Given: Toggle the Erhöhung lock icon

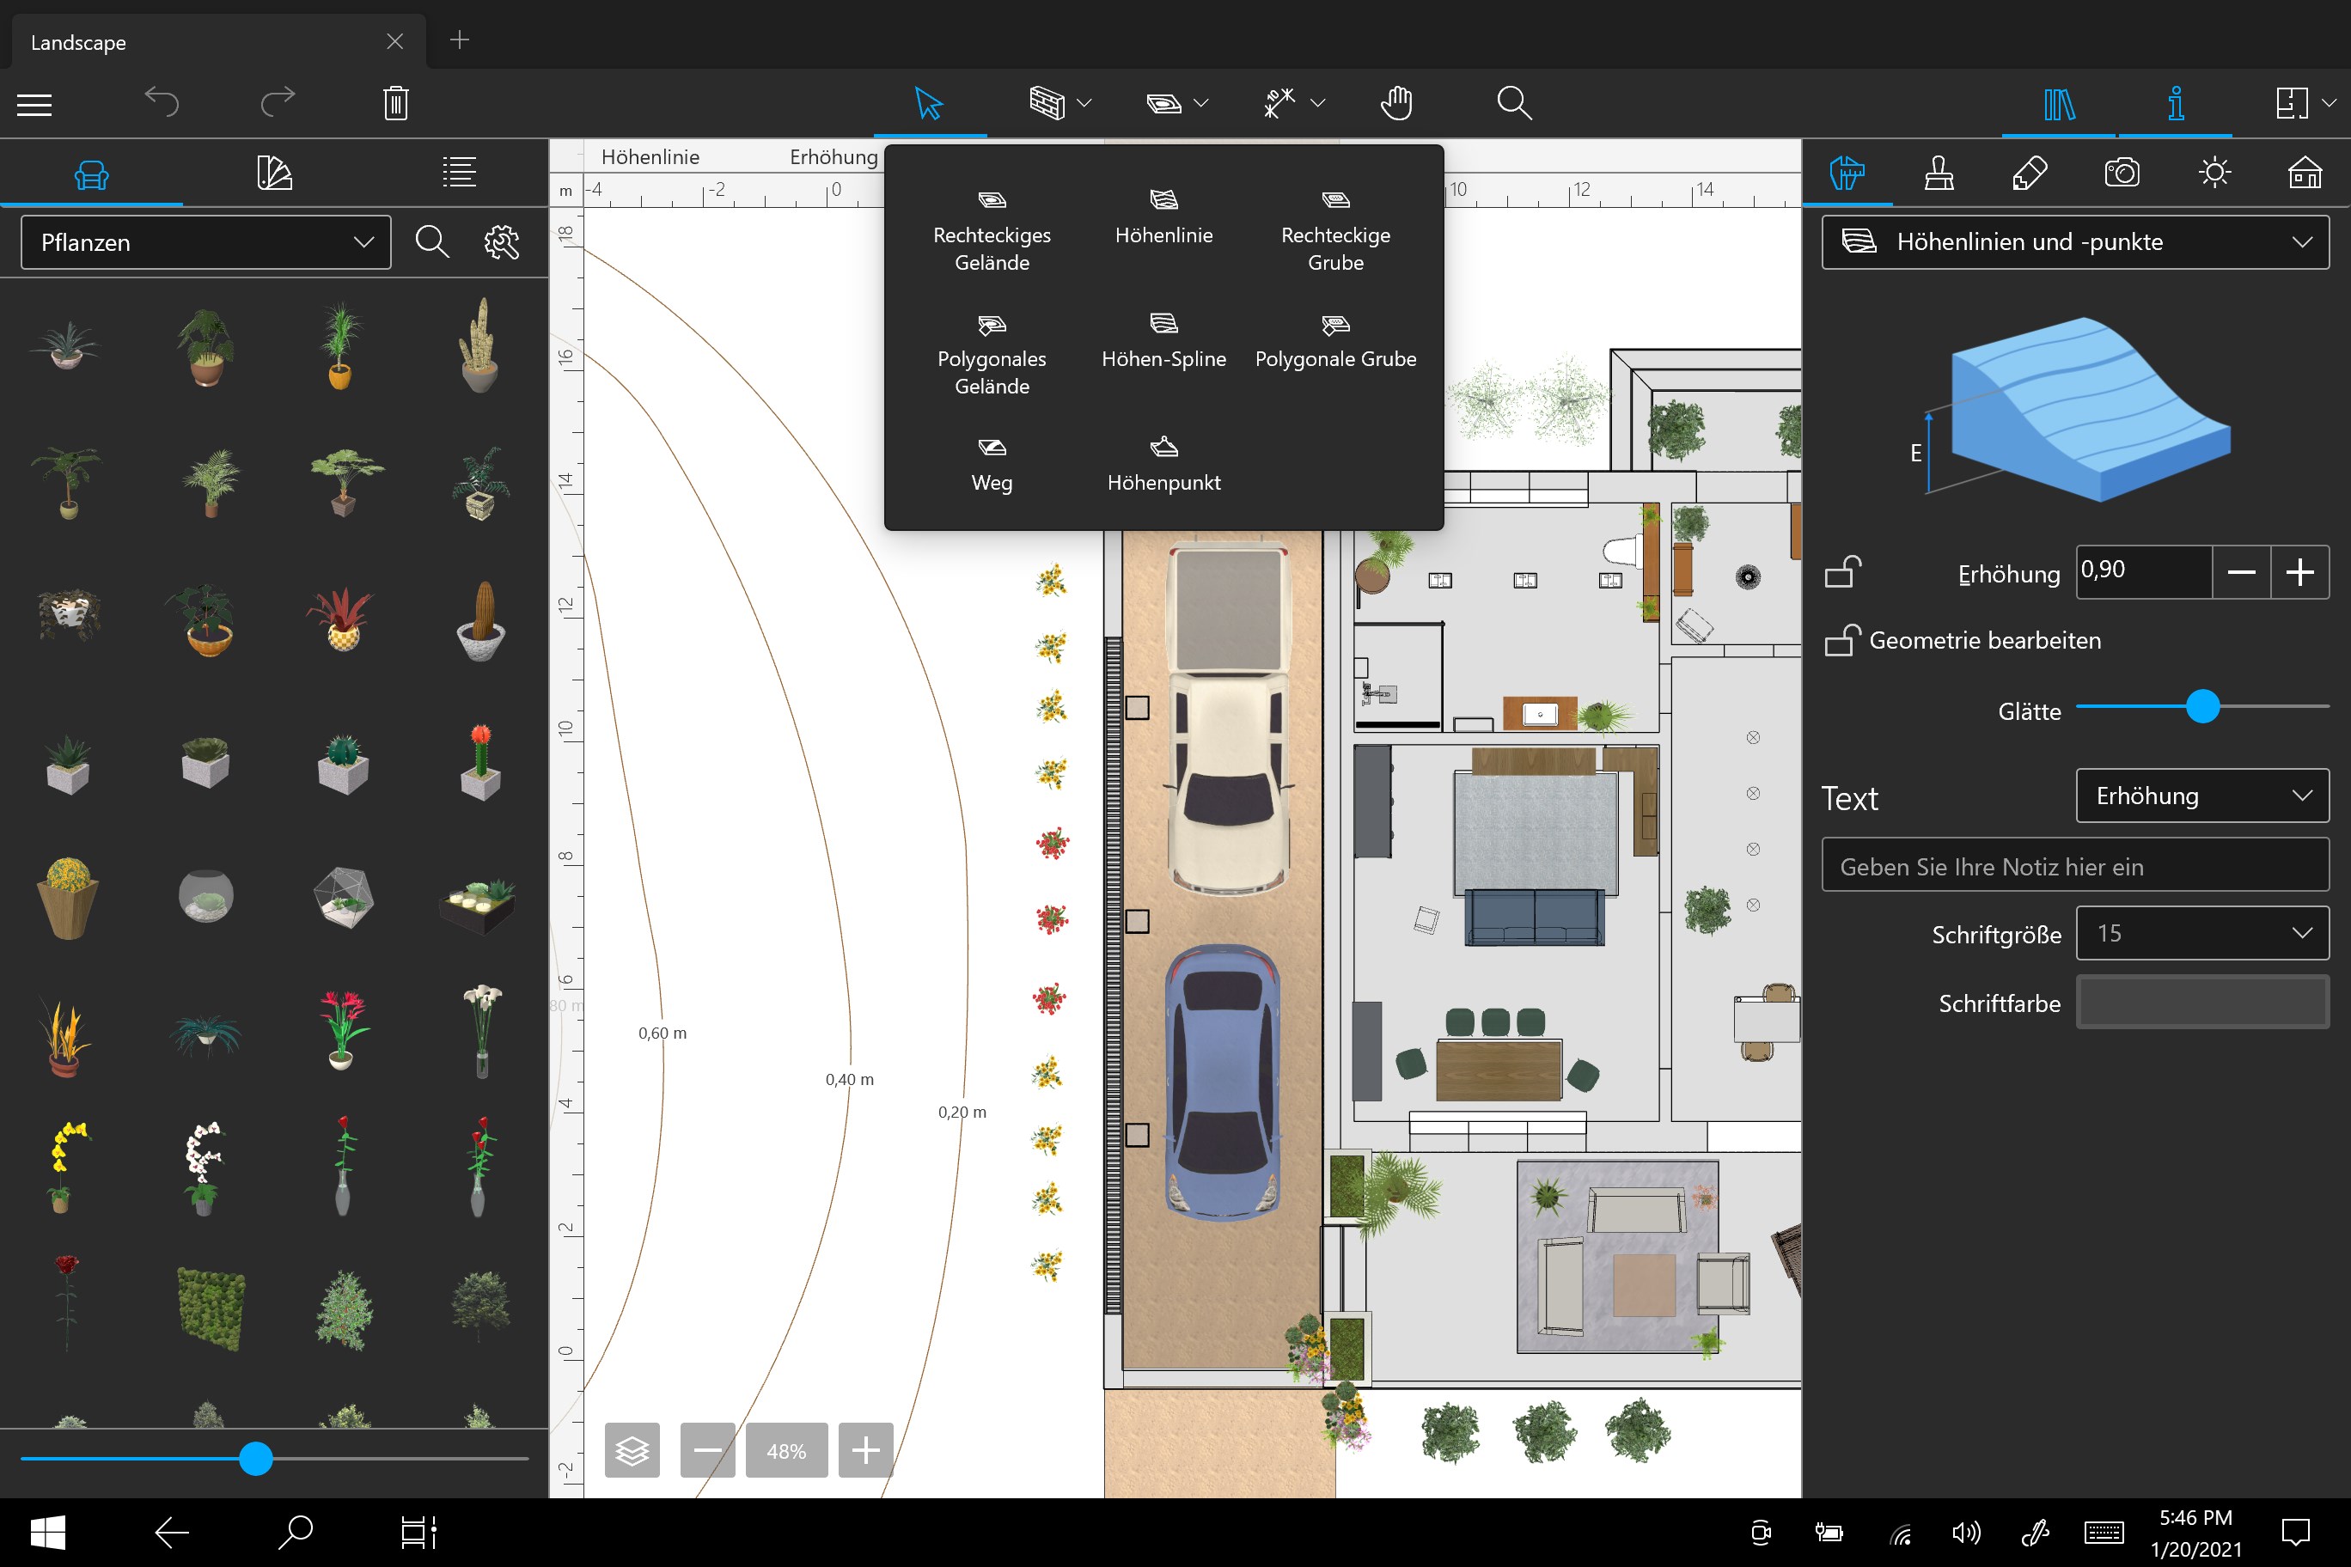Looking at the screenshot, I should (x=1842, y=573).
